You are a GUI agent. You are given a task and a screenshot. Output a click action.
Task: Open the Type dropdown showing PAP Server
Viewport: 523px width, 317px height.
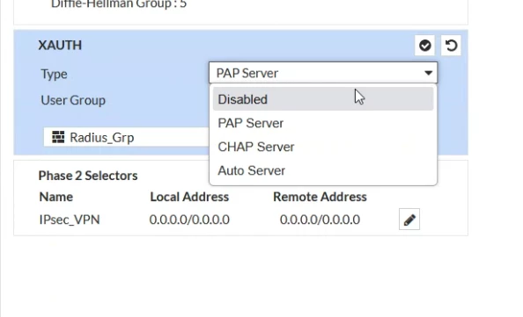point(323,73)
